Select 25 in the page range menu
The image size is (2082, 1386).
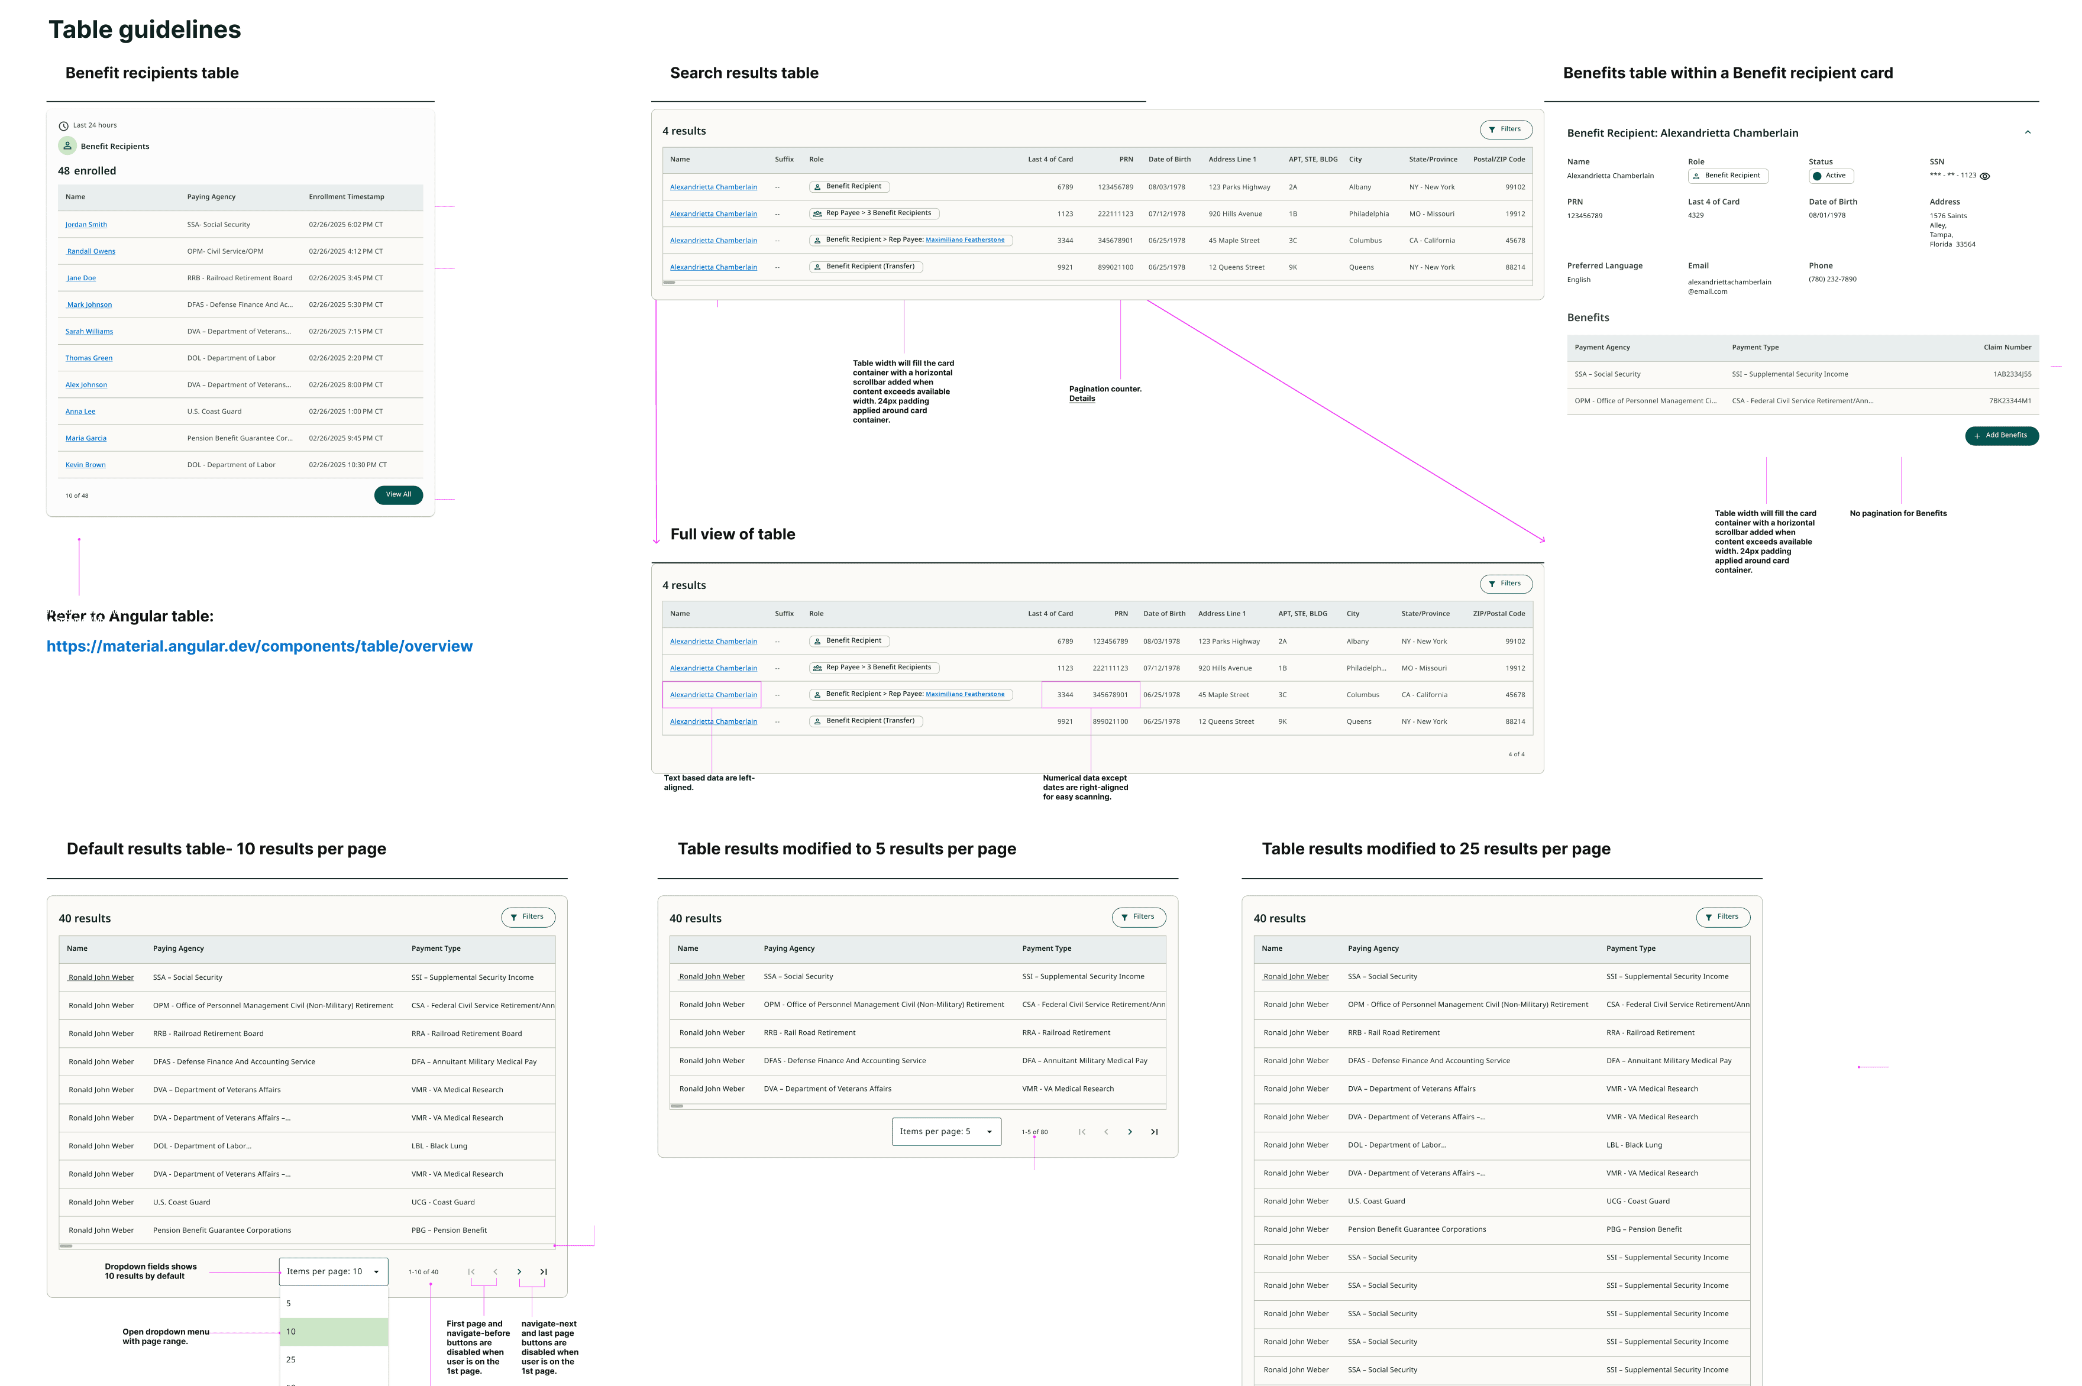(x=334, y=1359)
